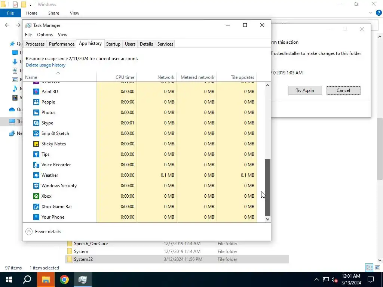Screen dimensions: 383x287
Task: Click Weather's 0.1 MB Network value
Action: coord(167,175)
